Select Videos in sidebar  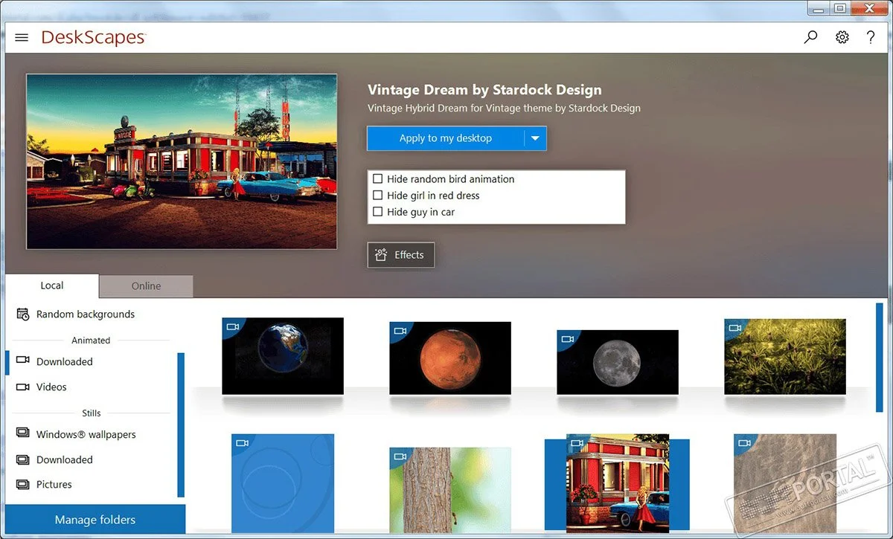pyautogui.click(x=51, y=387)
